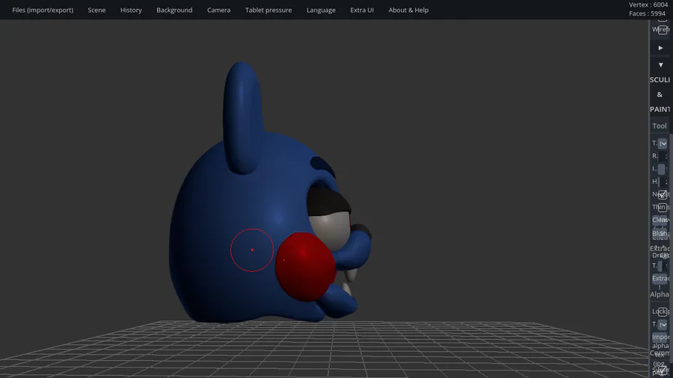Viewport: 673px width, 378px height.
Task: Adjust the H. hardness slider
Action: click(x=663, y=182)
